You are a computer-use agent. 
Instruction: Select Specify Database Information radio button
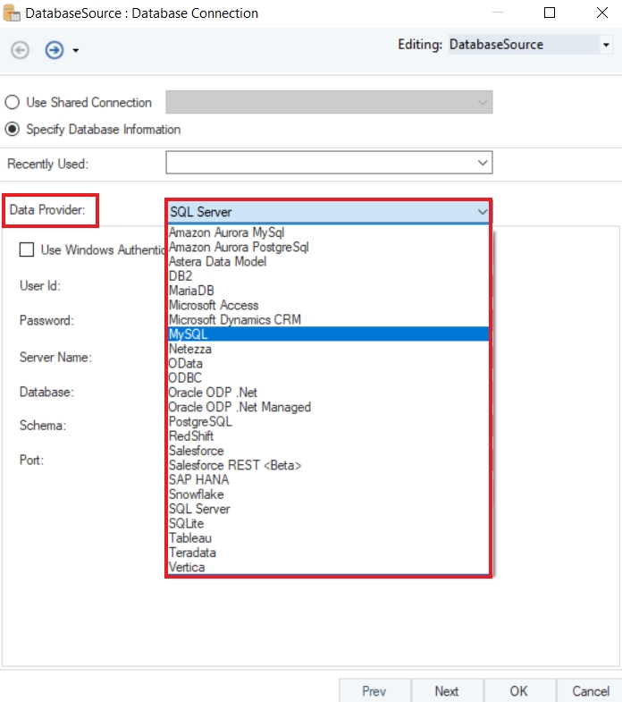(x=13, y=129)
